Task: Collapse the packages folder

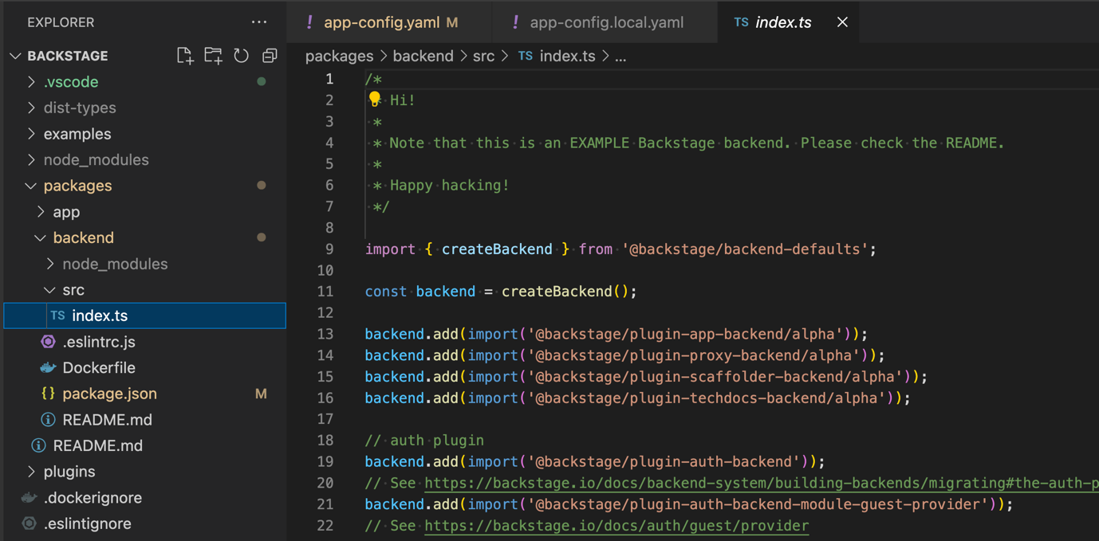Action: [77, 186]
